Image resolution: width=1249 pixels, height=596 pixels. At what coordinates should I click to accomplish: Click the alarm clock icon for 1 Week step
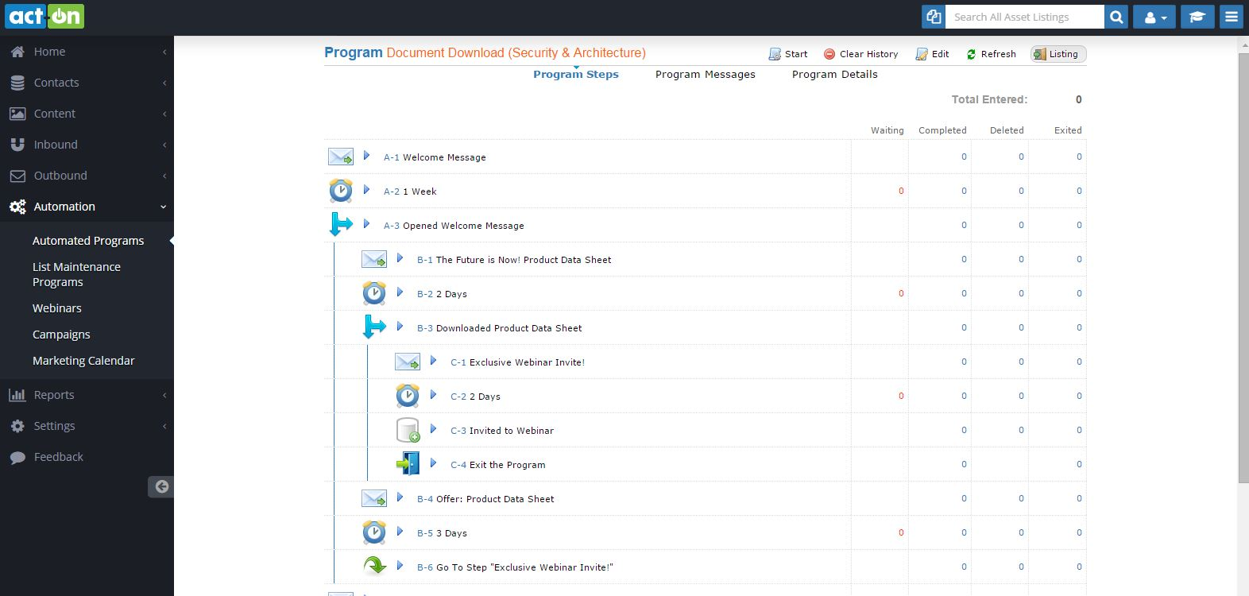pyautogui.click(x=341, y=191)
